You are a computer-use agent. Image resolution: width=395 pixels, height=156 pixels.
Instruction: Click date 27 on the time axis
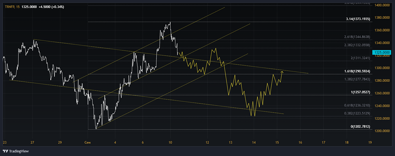pos(32,143)
